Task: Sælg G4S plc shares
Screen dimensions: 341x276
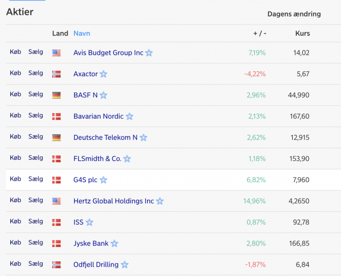Action: (36, 179)
